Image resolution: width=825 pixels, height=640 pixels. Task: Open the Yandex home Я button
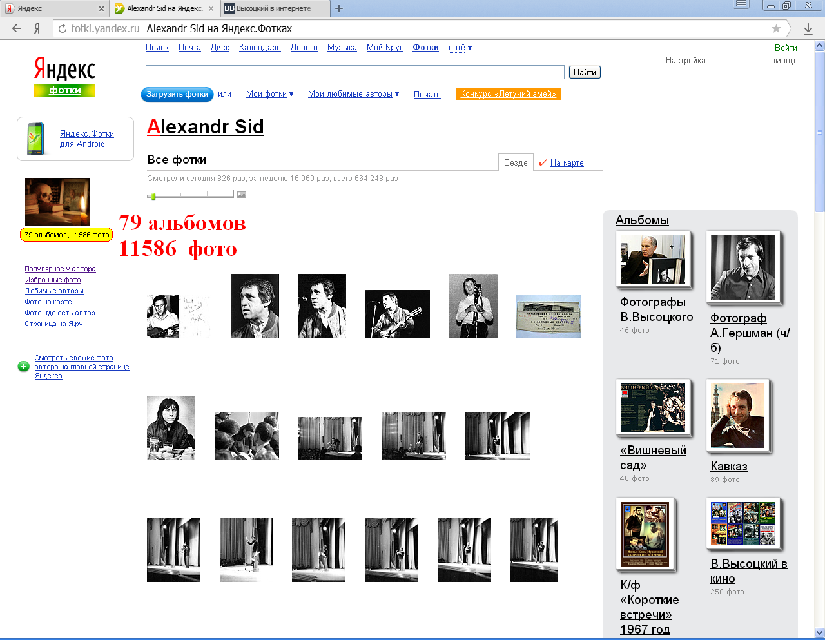point(37,28)
